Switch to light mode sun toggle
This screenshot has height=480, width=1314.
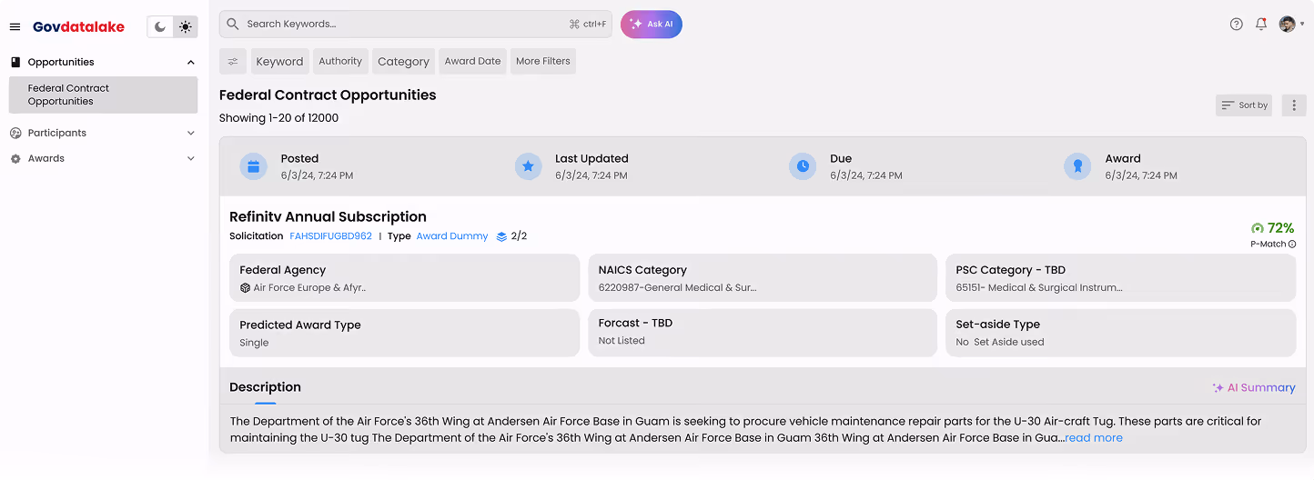[x=186, y=27]
